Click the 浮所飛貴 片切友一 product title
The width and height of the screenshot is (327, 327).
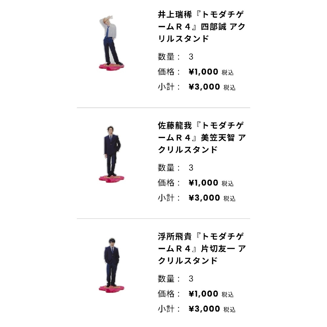coord(202,248)
